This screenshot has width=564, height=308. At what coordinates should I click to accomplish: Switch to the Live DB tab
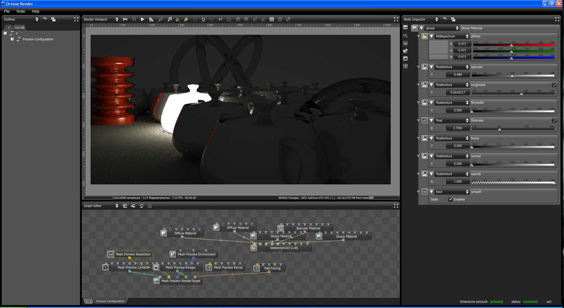click(x=19, y=27)
